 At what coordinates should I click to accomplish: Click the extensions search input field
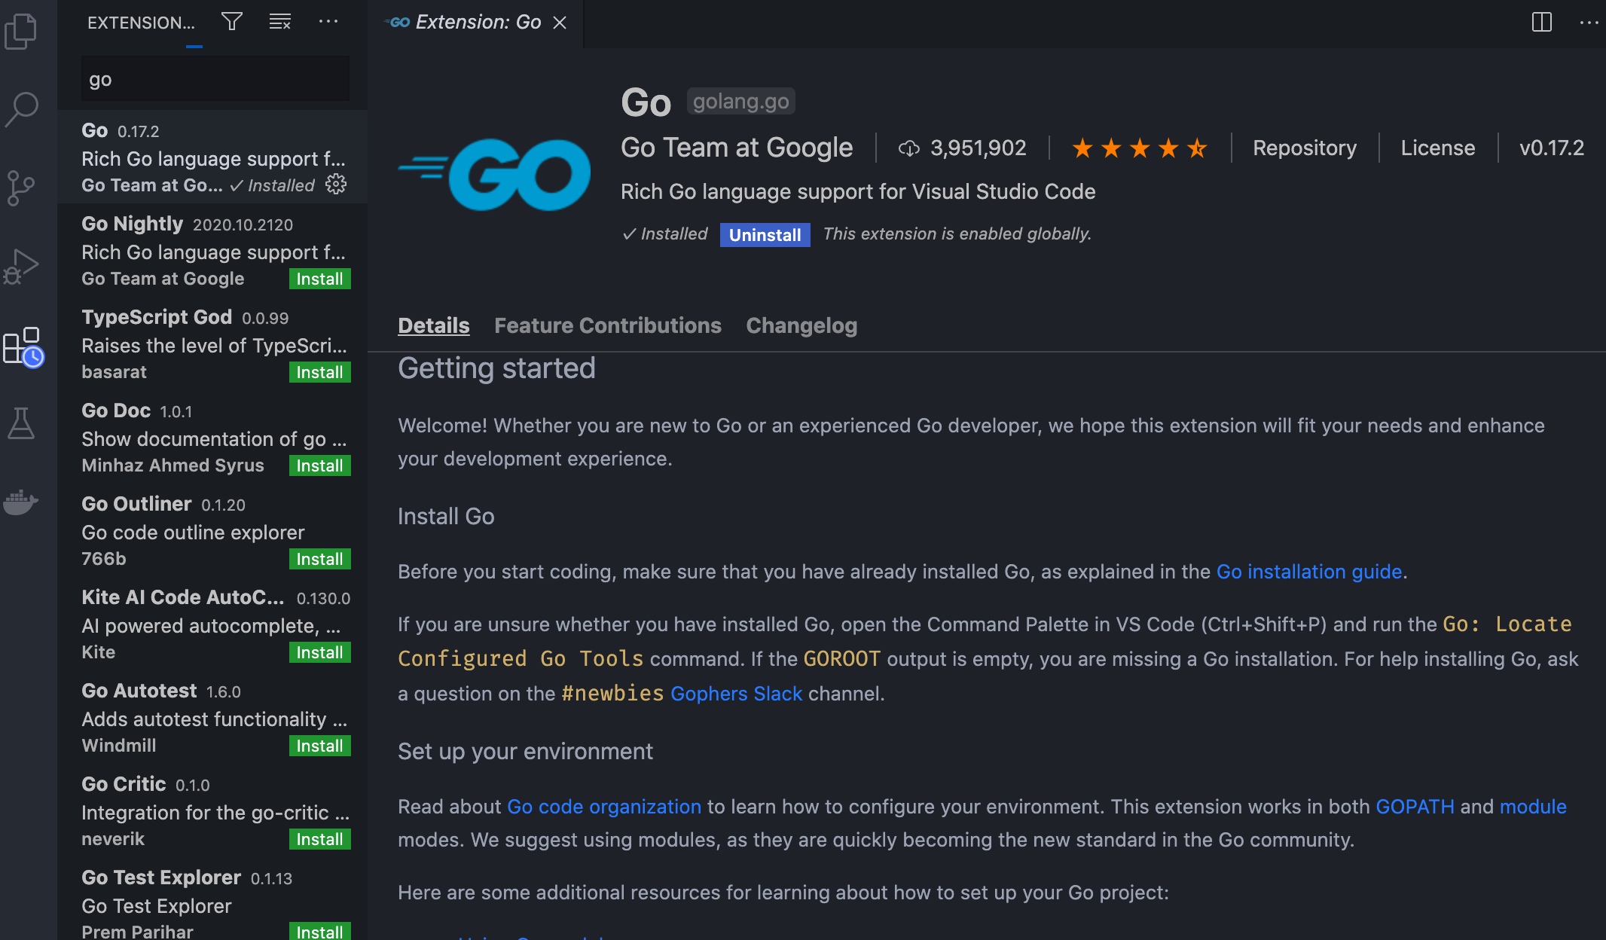click(215, 80)
